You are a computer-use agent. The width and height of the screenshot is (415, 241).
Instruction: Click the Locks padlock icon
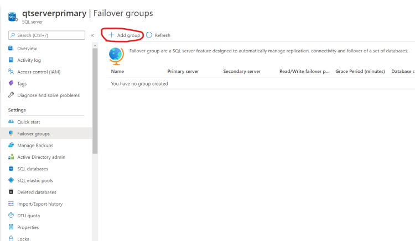[11, 238]
